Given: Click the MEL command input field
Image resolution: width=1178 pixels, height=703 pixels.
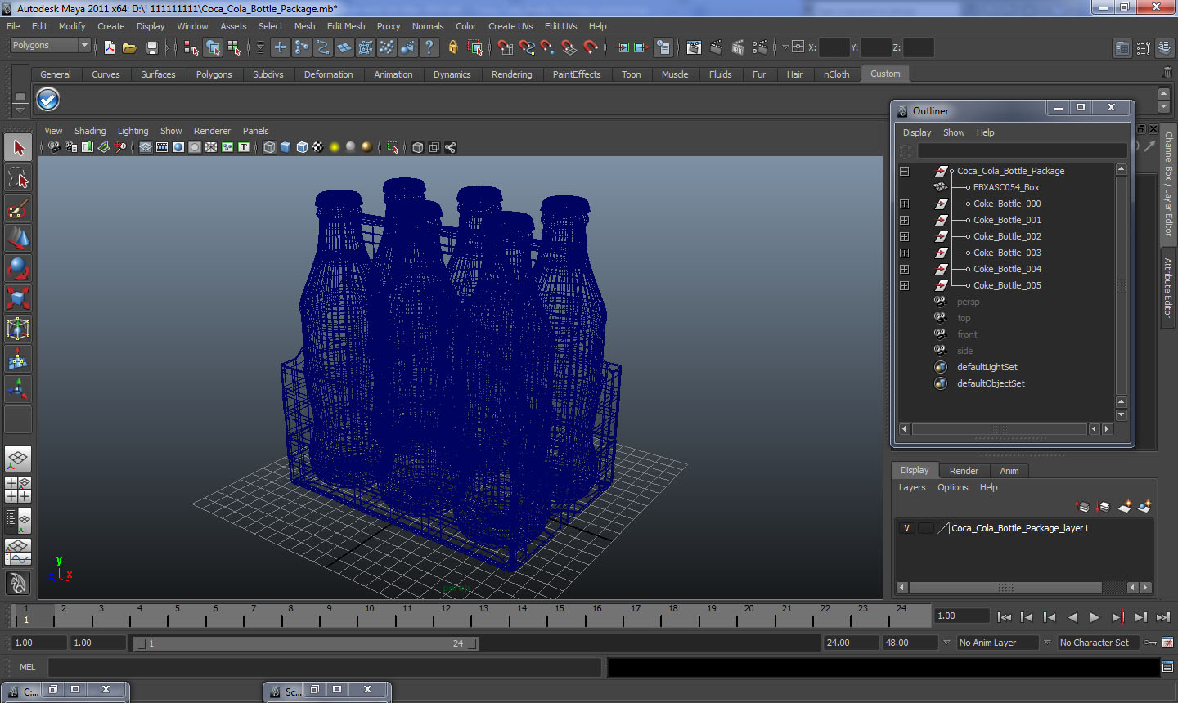Looking at the screenshot, I should point(325,667).
